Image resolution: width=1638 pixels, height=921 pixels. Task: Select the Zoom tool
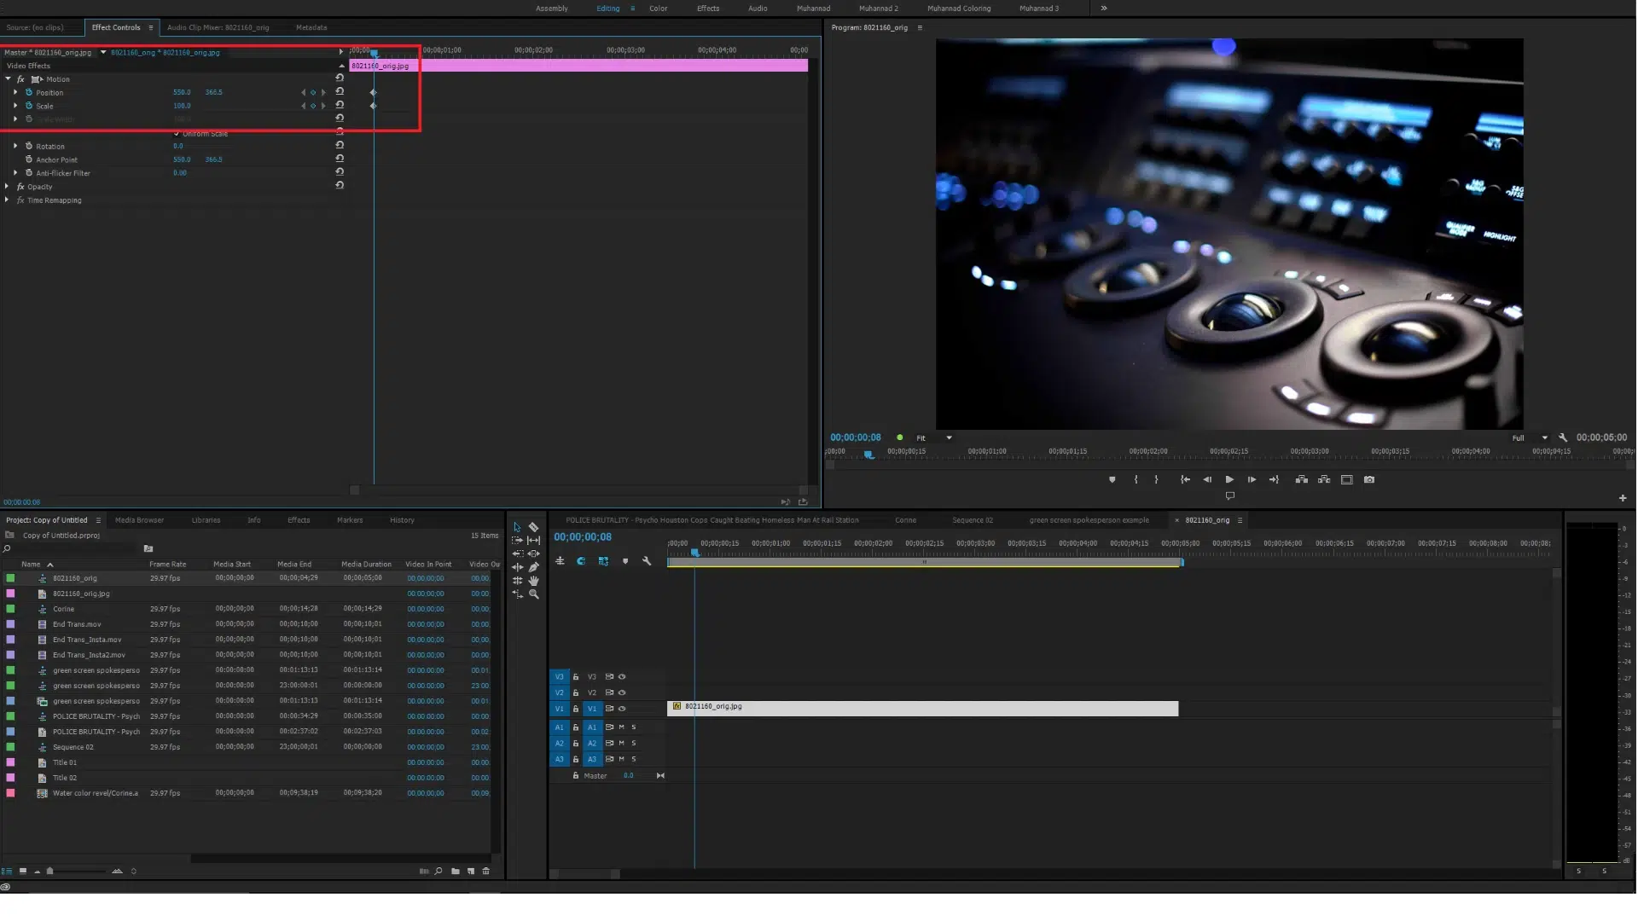coord(534,595)
